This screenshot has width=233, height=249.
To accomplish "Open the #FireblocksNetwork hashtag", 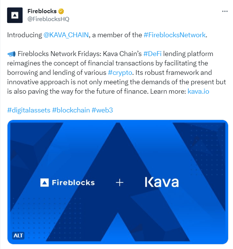I will [174, 35].
